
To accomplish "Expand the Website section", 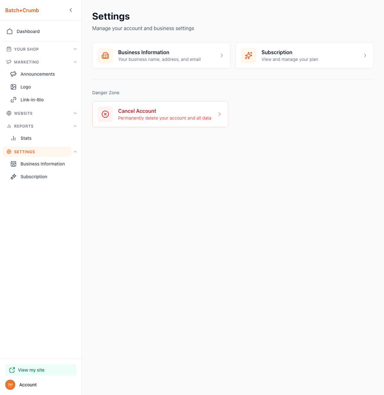I will click(75, 113).
